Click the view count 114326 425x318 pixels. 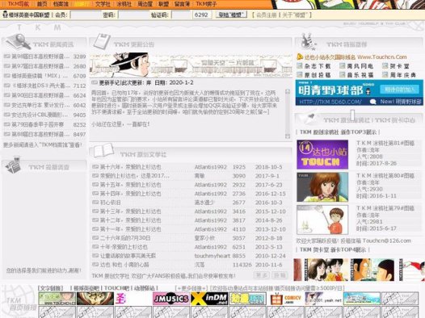(x=242, y=265)
